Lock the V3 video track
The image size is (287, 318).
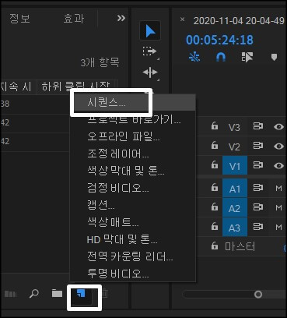click(215, 125)
